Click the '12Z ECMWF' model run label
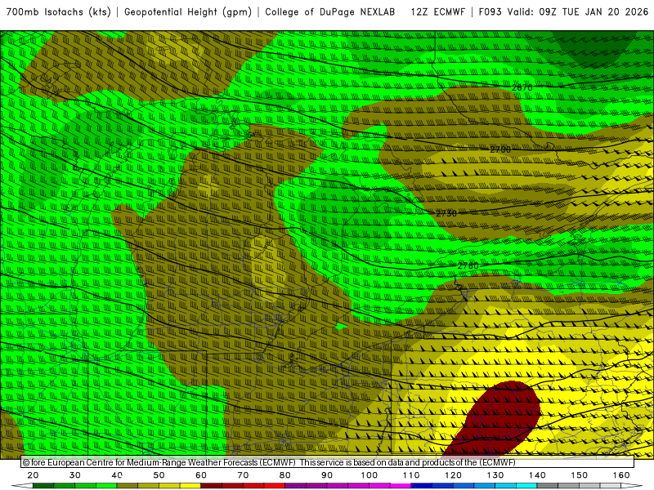The image size is (654, 490). (x=437, y=12)
